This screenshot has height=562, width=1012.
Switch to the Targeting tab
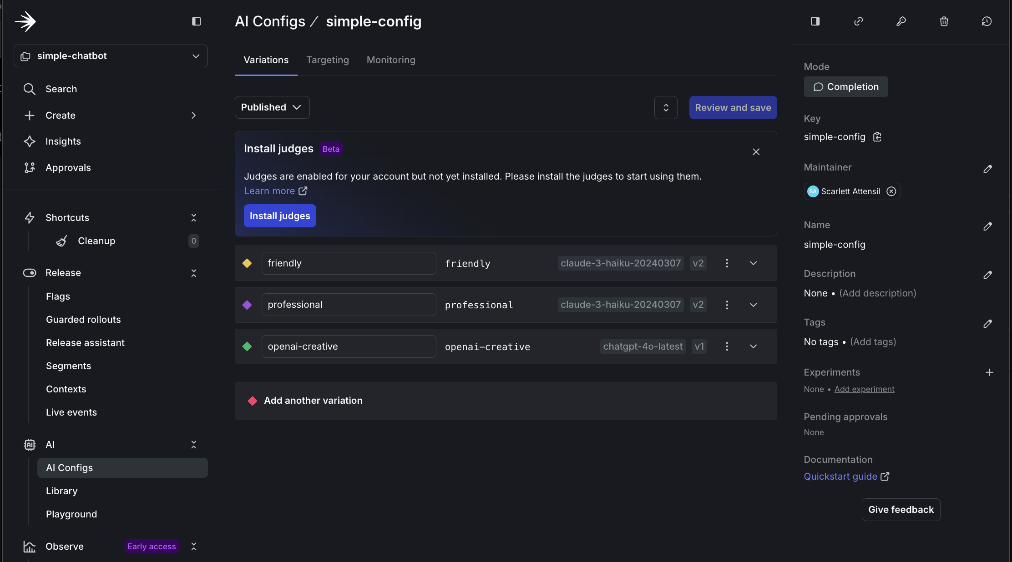(x=327, y=60)
